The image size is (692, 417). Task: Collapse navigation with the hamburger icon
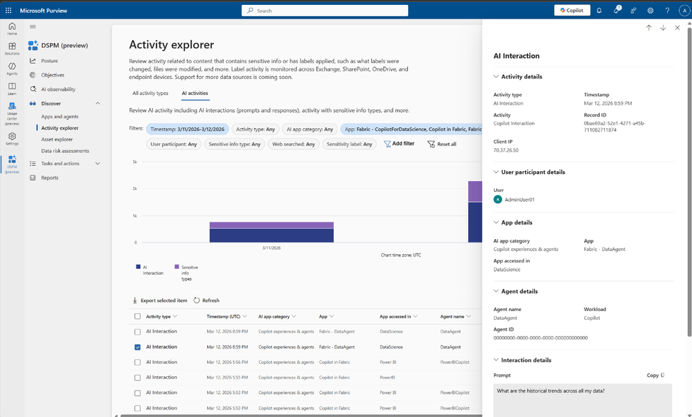point(33,26)
